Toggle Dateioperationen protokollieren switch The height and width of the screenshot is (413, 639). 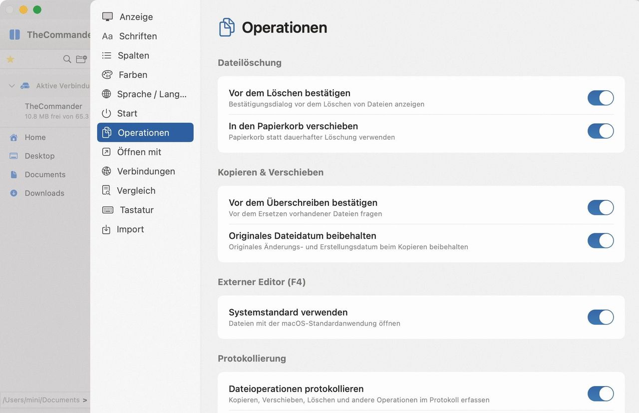pyautogui.click(x=601, y=394)
